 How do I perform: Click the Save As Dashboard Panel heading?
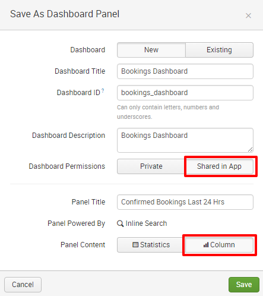click(65, 14)
